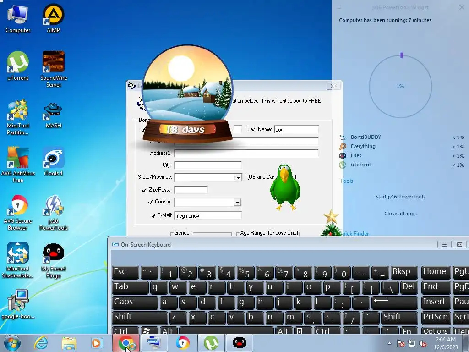Toggle the left Shift key on-screen
Viewport: 469px width, 352px height.
point(140,317)
